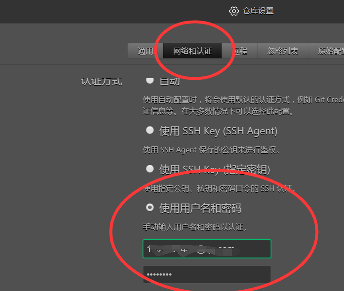Switch to the 远程 tab

point(239,51)
